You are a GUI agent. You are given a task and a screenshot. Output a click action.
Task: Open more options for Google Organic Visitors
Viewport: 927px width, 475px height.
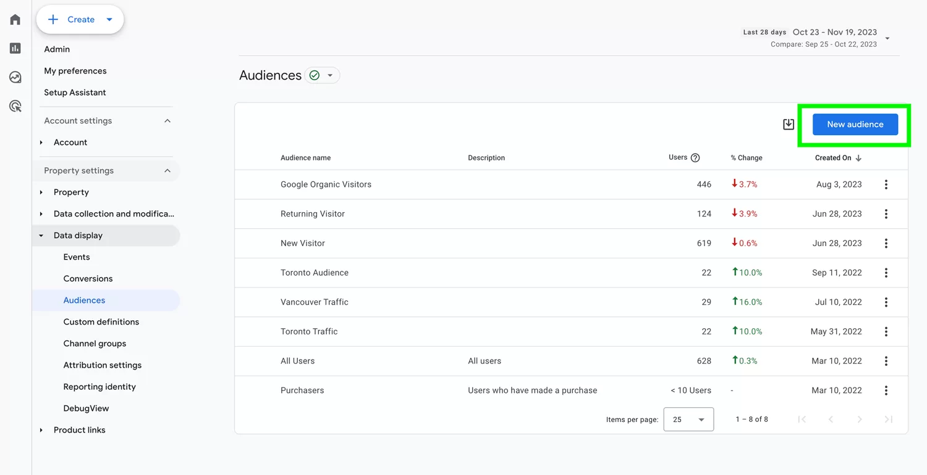tap(886, 184)
